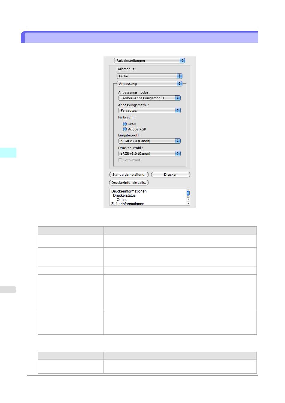Open the Farbmodus dropdown showing Farbe

(149, 76)
